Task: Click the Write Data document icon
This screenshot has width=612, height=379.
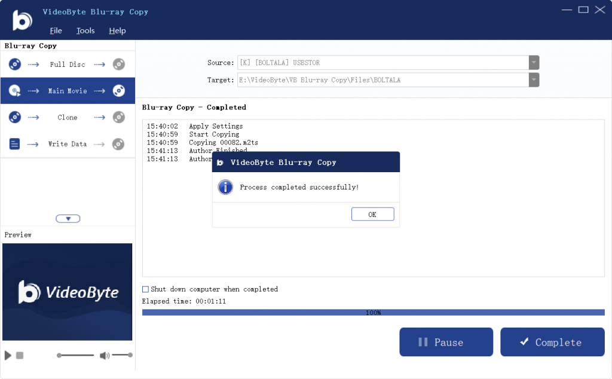Action: (x=14, y=144)
